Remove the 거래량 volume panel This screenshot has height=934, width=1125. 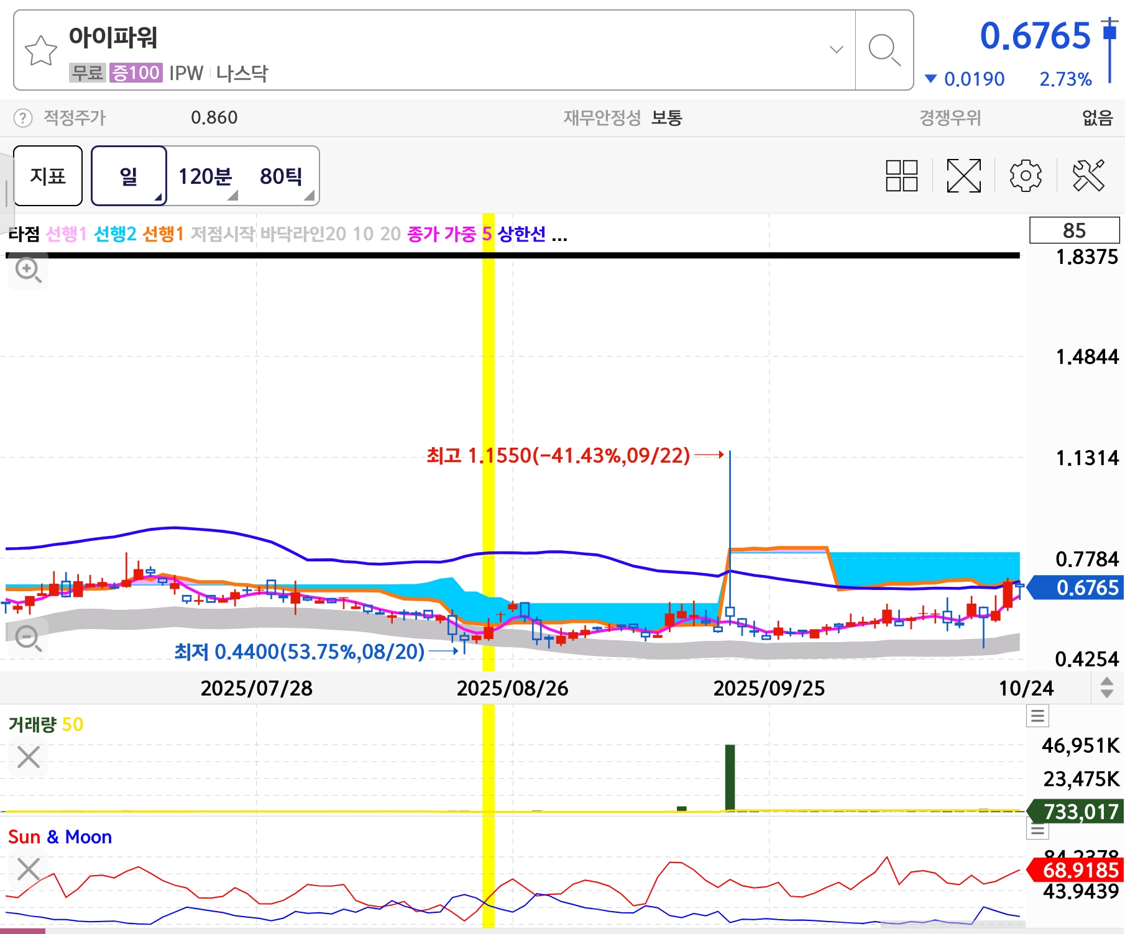(x=29, y=757)
